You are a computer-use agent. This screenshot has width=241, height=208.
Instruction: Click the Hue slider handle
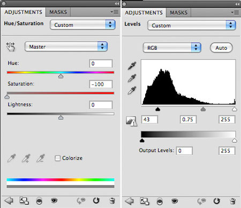point(61,76)
